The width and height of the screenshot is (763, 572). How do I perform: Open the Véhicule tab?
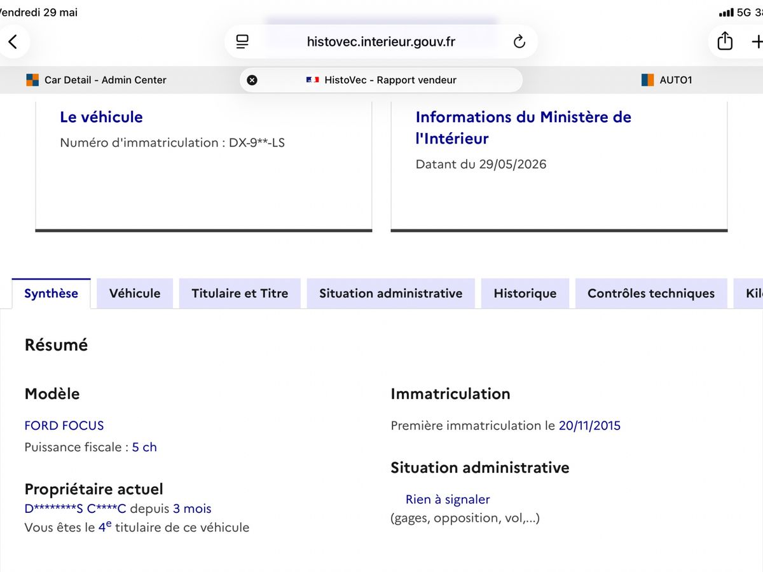click(135, 293)
